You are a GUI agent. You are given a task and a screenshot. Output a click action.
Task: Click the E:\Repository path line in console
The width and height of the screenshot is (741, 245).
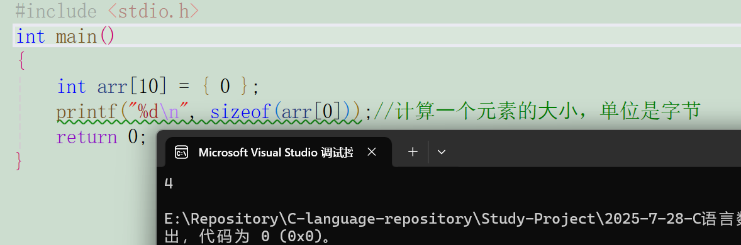452,219
